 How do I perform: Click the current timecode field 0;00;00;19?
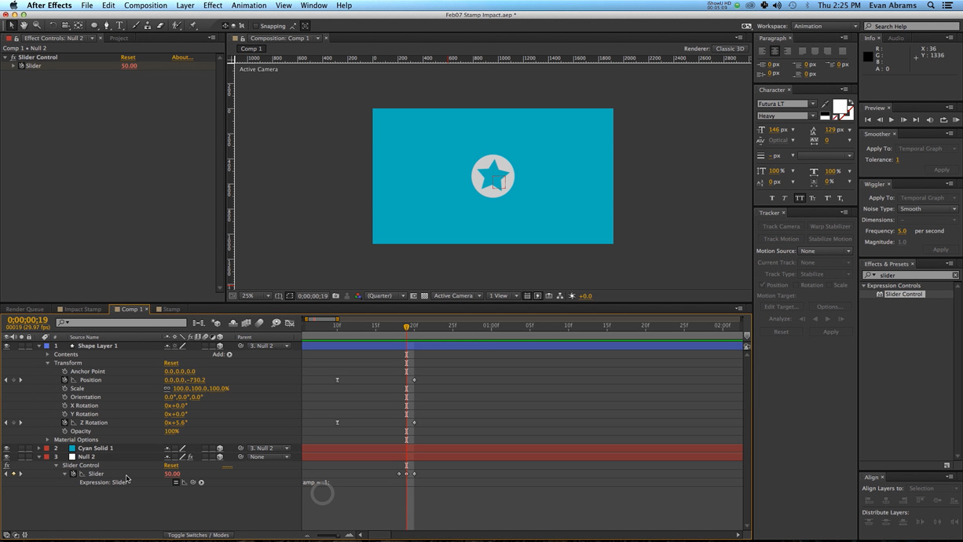coord(22,320)
